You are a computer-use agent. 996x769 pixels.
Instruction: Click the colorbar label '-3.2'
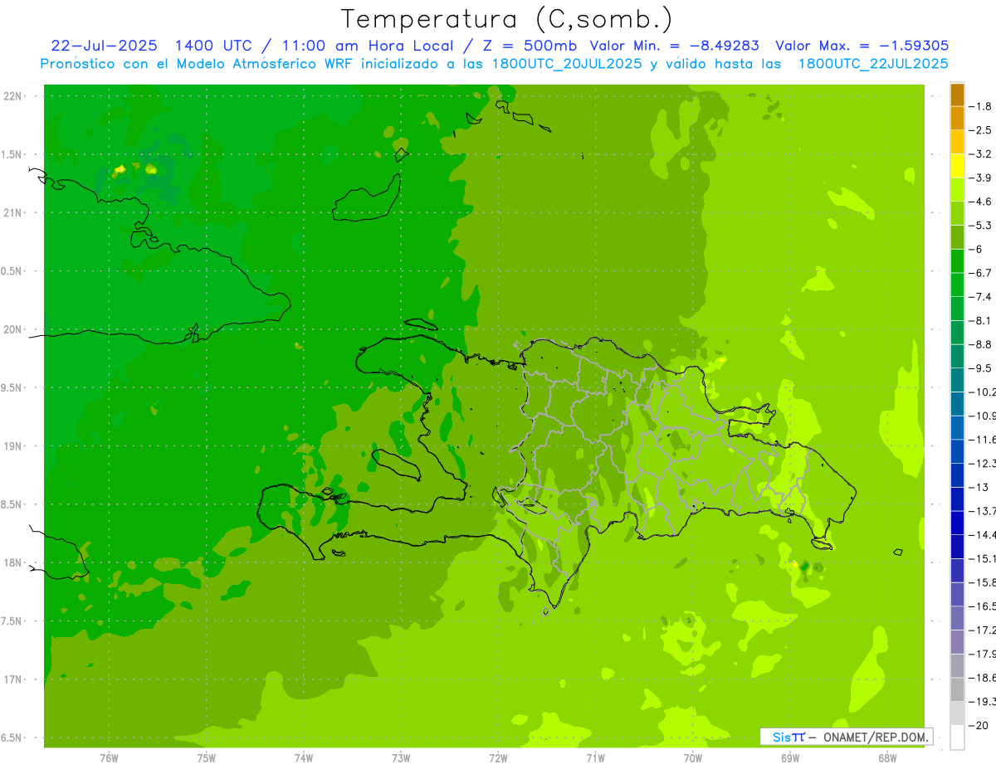pos(980,154)
